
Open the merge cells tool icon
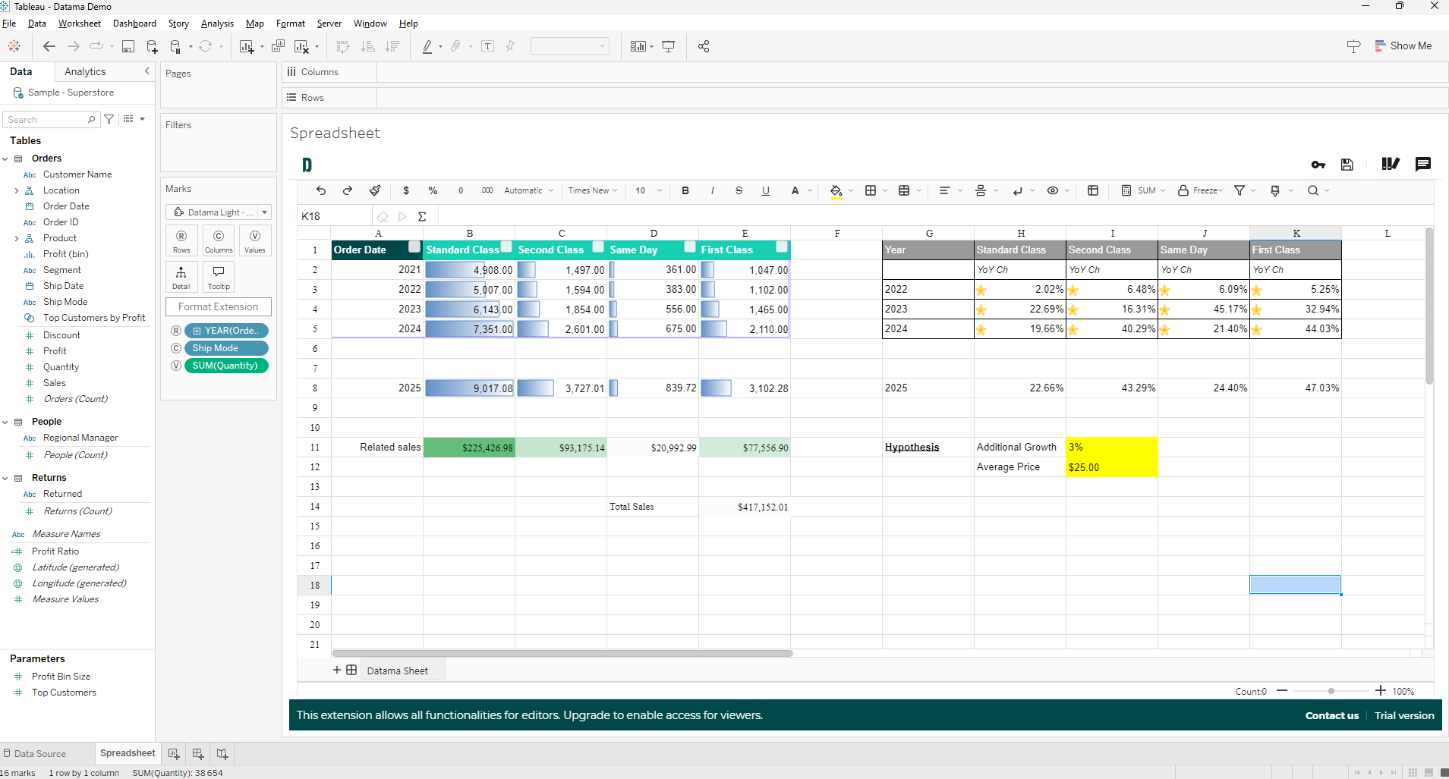tap(904, 190)
